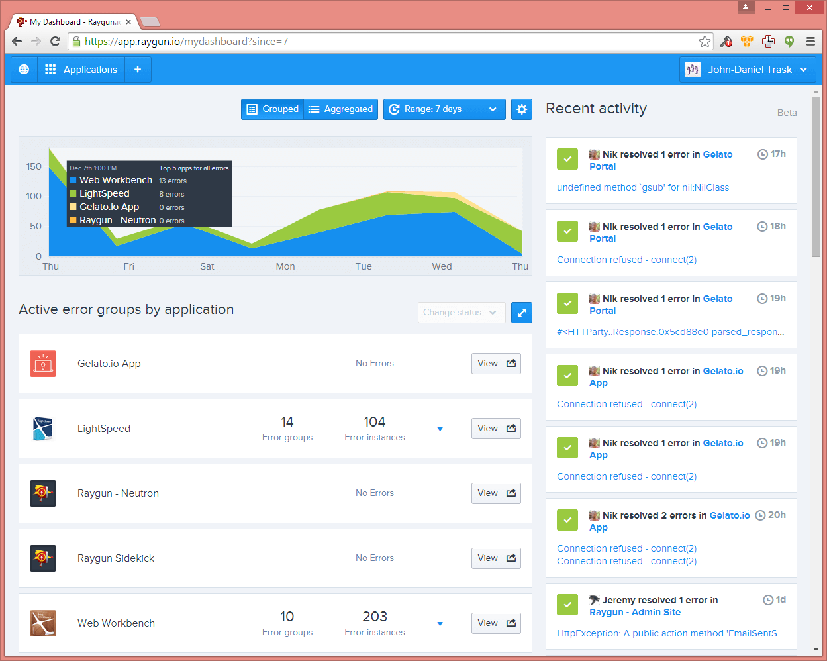Click the LightSpeed application icon

tap(43, 429)
